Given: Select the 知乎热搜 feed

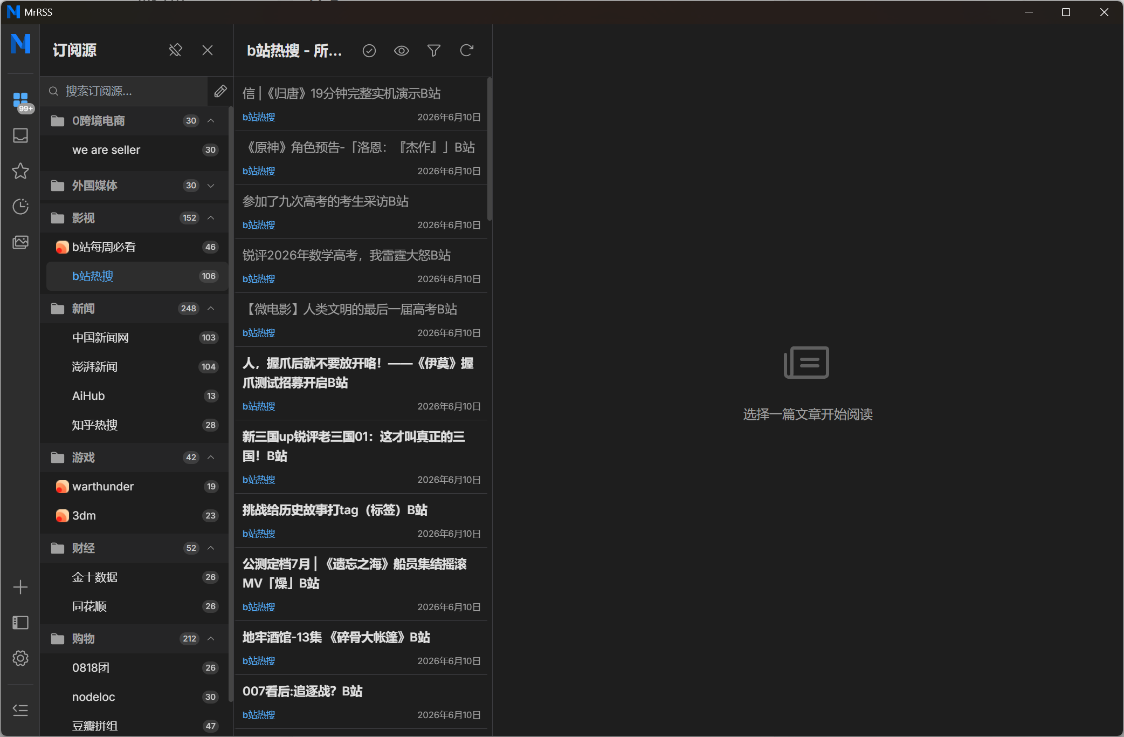Looking at the screenshot, I should (137, 425).
